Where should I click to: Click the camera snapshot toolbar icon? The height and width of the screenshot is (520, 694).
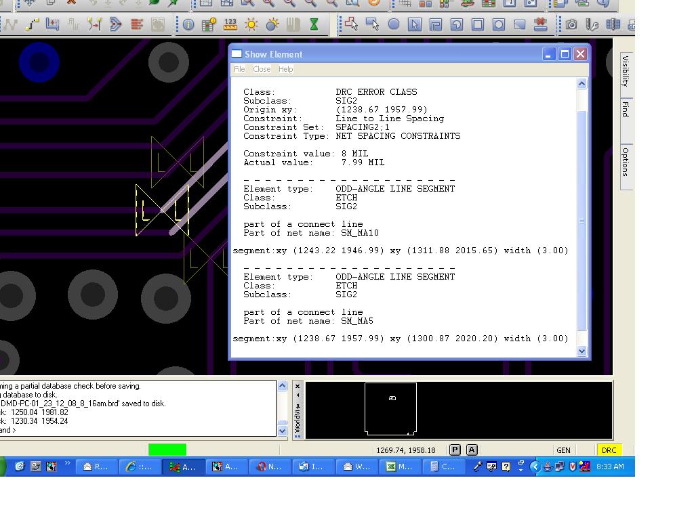pos(571,25)
